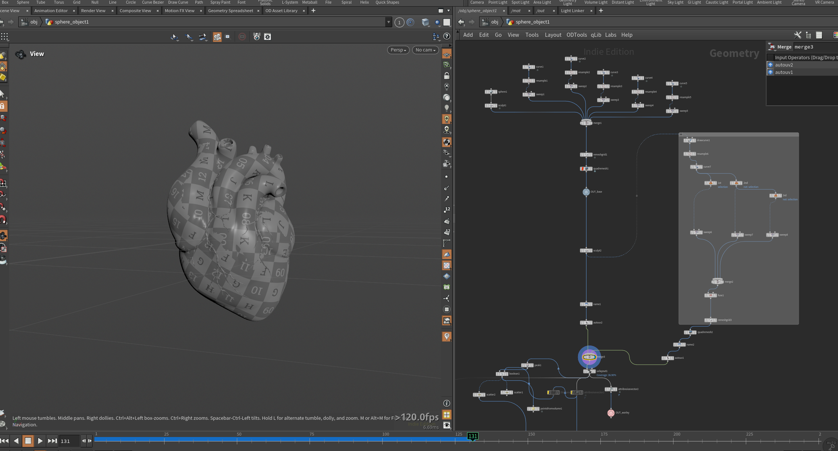This screenshot has height=451, width=838.
Task: Open the viewport info icon
Action: tap(447, 403)
